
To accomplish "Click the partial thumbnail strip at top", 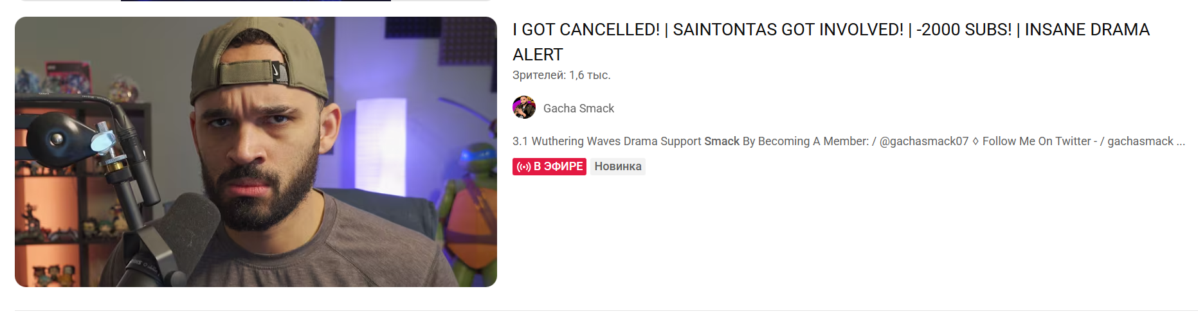I will [x=256, y=1].
